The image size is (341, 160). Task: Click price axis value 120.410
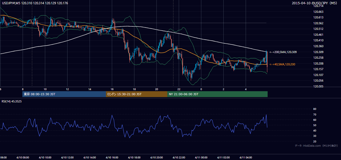[319, 41]
